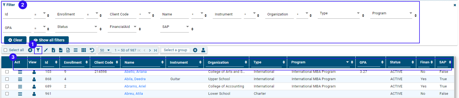
Task: Open action menu for Abello, Ariana row
Action: coord(20,72)
